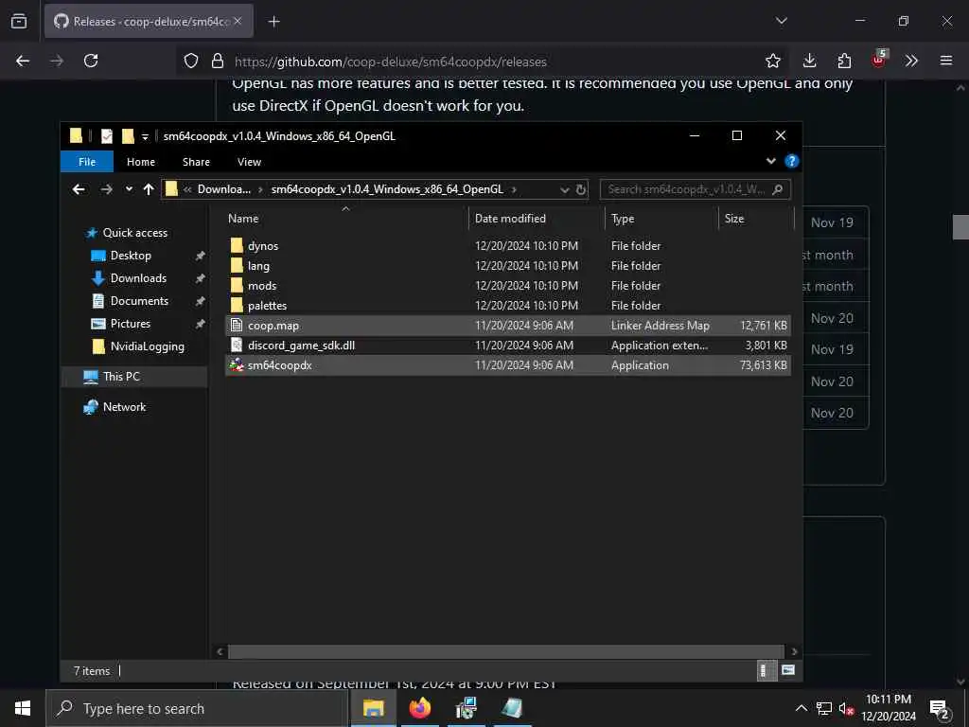Expand address breadcrumb chevron after folder name
This screenshot has height=727, width=969.
click(x=514, y=189)
